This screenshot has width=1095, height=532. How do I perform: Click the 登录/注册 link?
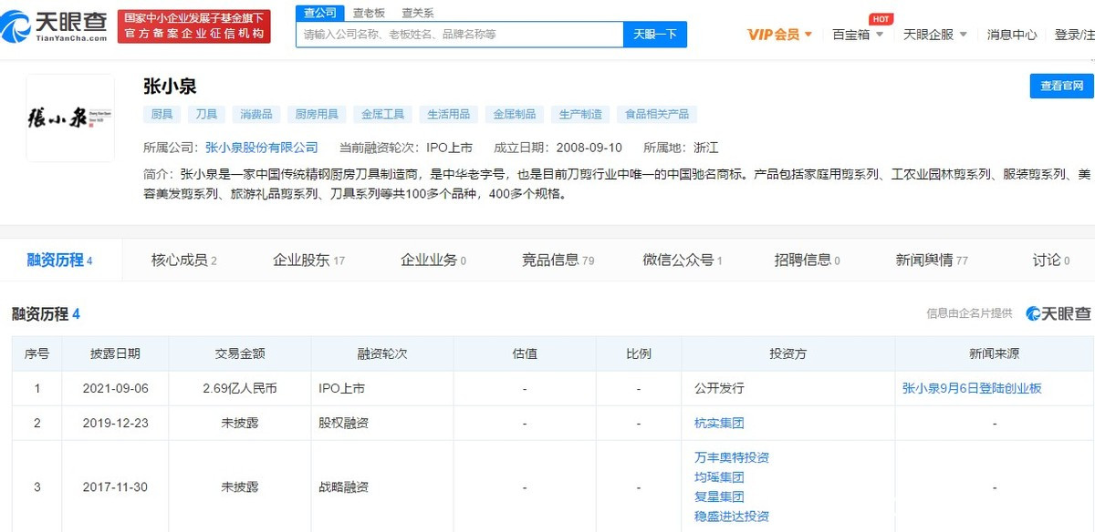pos(1074,35)
